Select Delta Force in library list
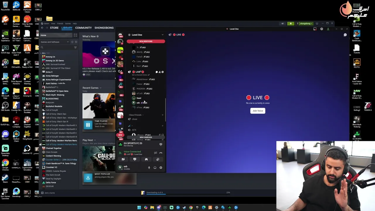Image resolution: width=375 pixels, height=211 pixels. point(51,183)
